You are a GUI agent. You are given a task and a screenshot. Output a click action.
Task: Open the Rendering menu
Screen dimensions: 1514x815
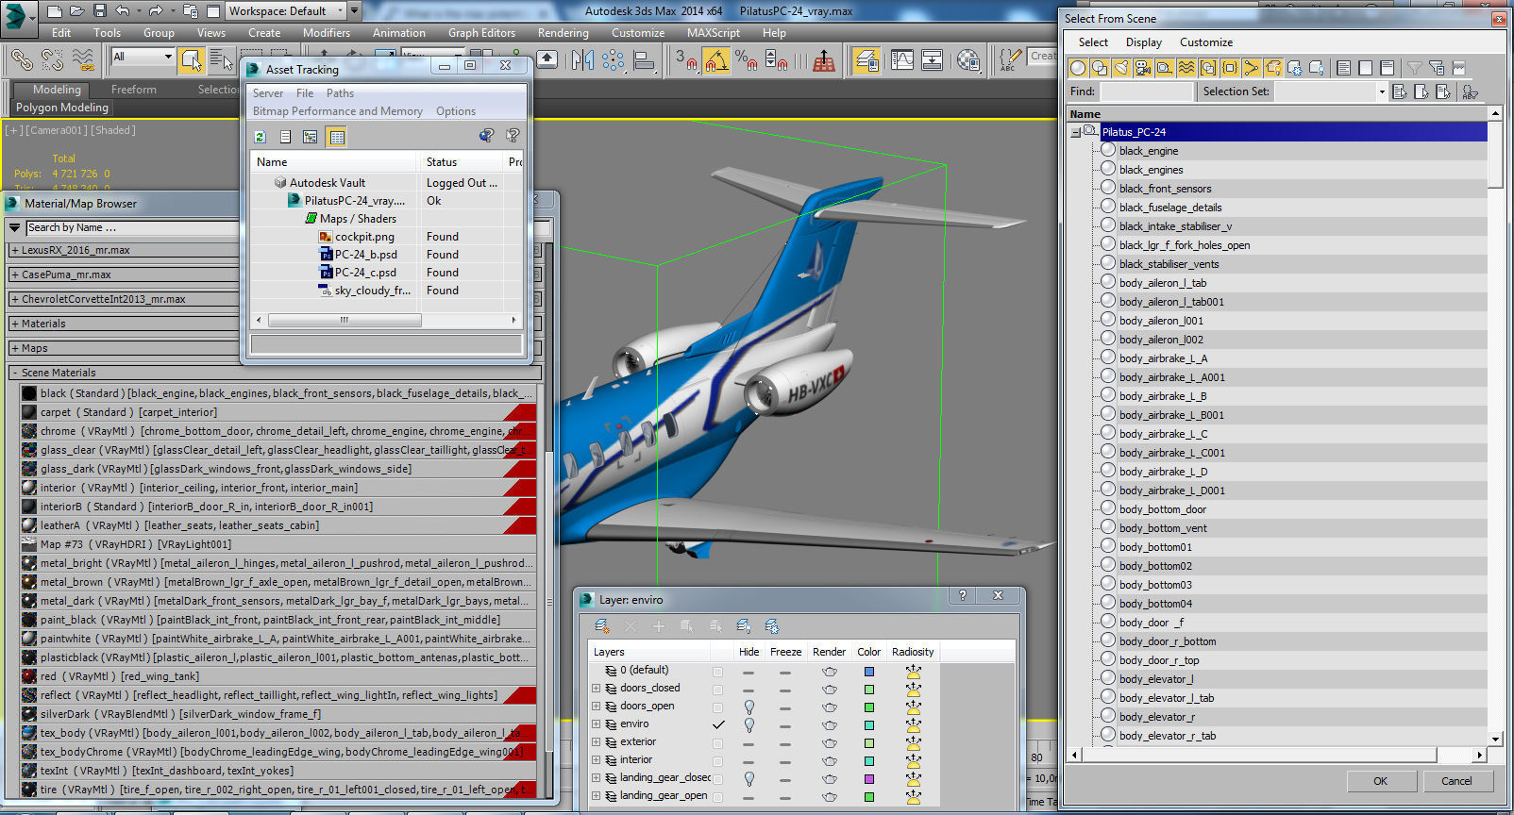coord(564,33)
